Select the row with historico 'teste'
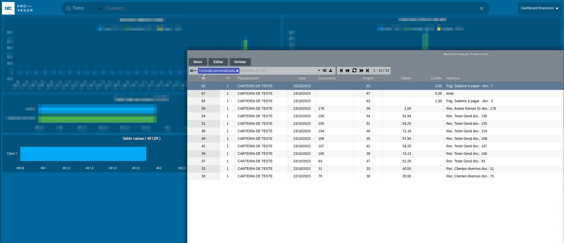The image size is (564, 243). tap(375, 93)
